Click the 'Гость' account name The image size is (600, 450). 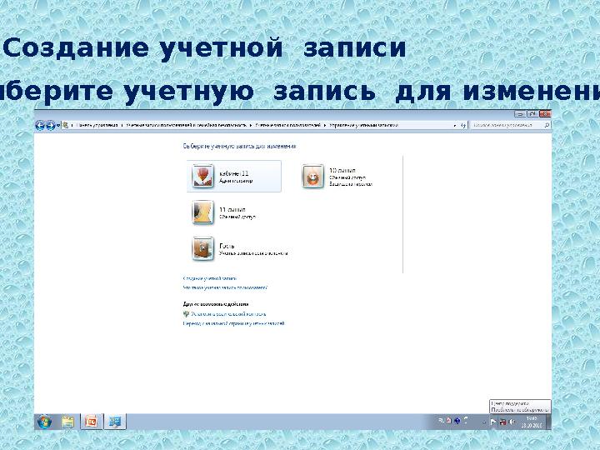tap(227, 246)
